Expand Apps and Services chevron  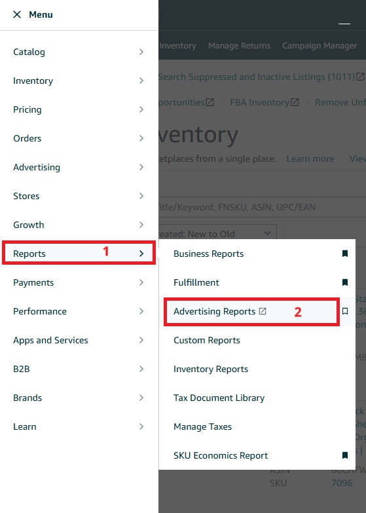pyautogui.click(x=141, y=340)
